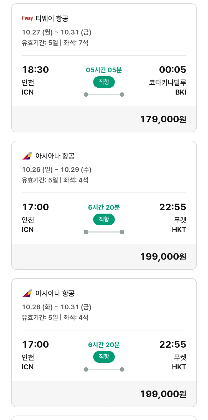Viewport: 208px width, 420px height.
Task: Click Asiana logo on 10.26 flight card
Action: coord(27,156)
